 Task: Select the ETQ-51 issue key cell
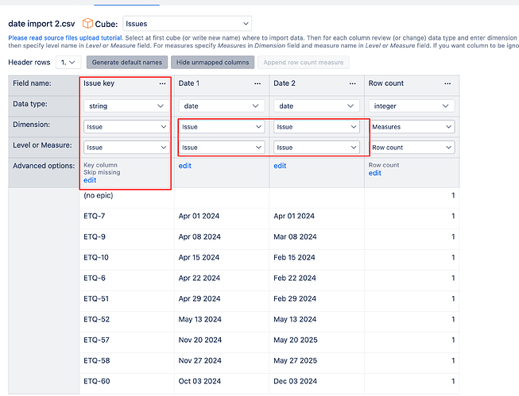[126, 299]
